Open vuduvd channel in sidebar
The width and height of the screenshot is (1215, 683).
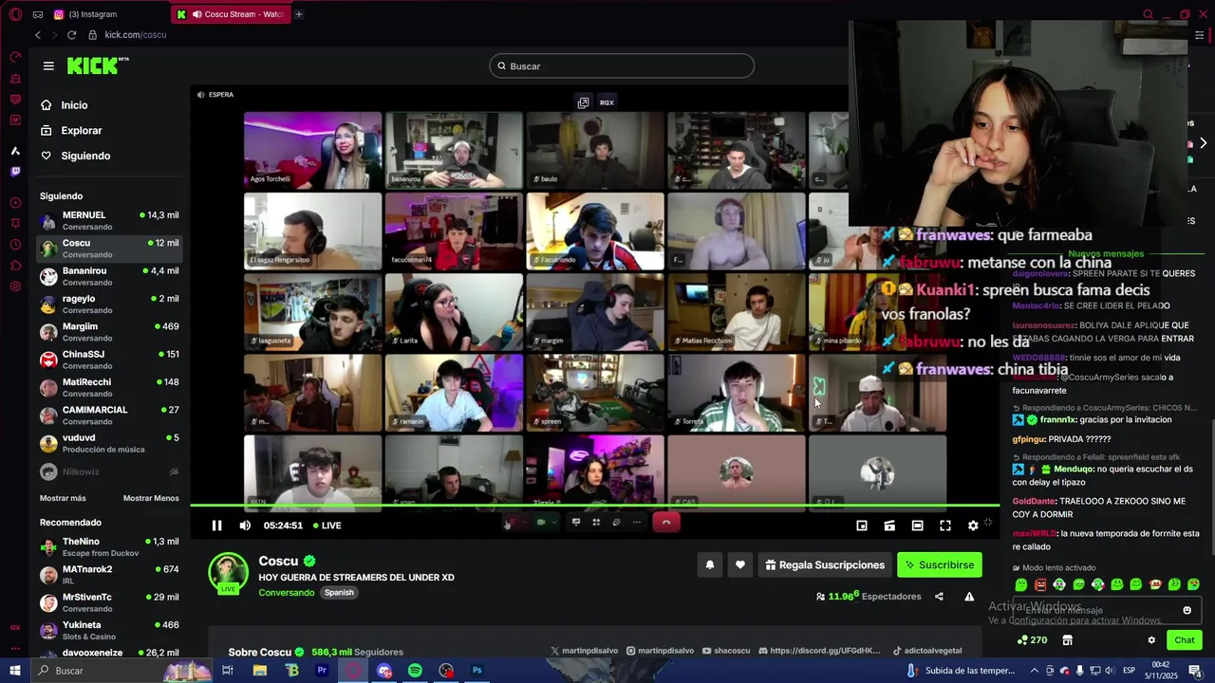point(109,443)
